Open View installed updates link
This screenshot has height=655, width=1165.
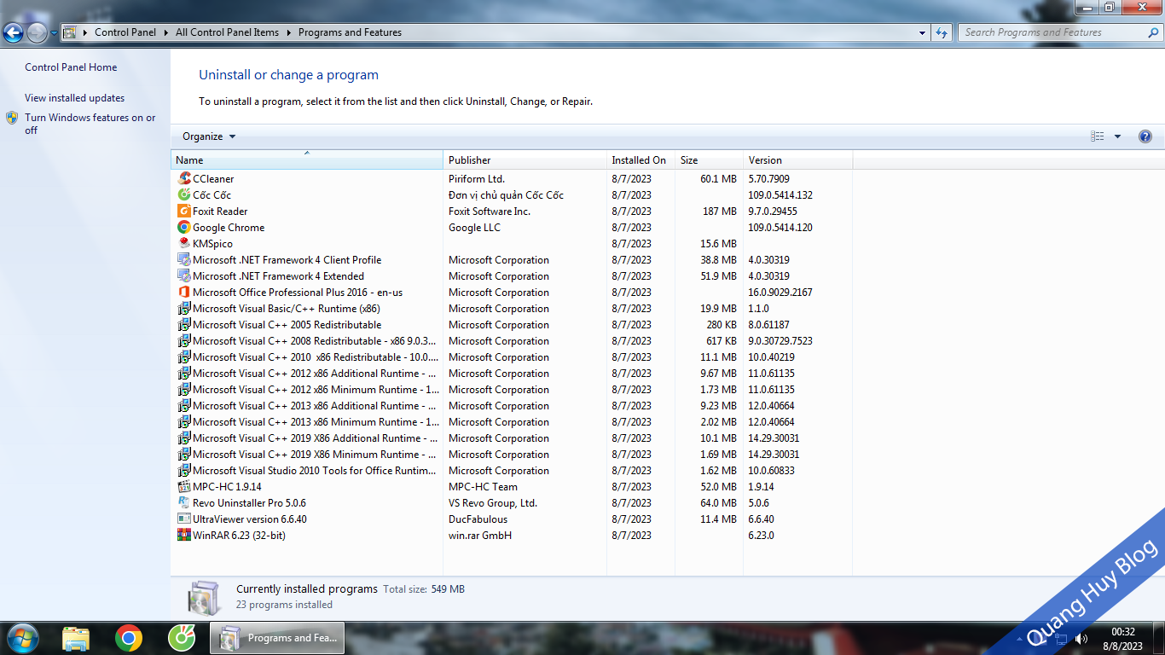74,98
